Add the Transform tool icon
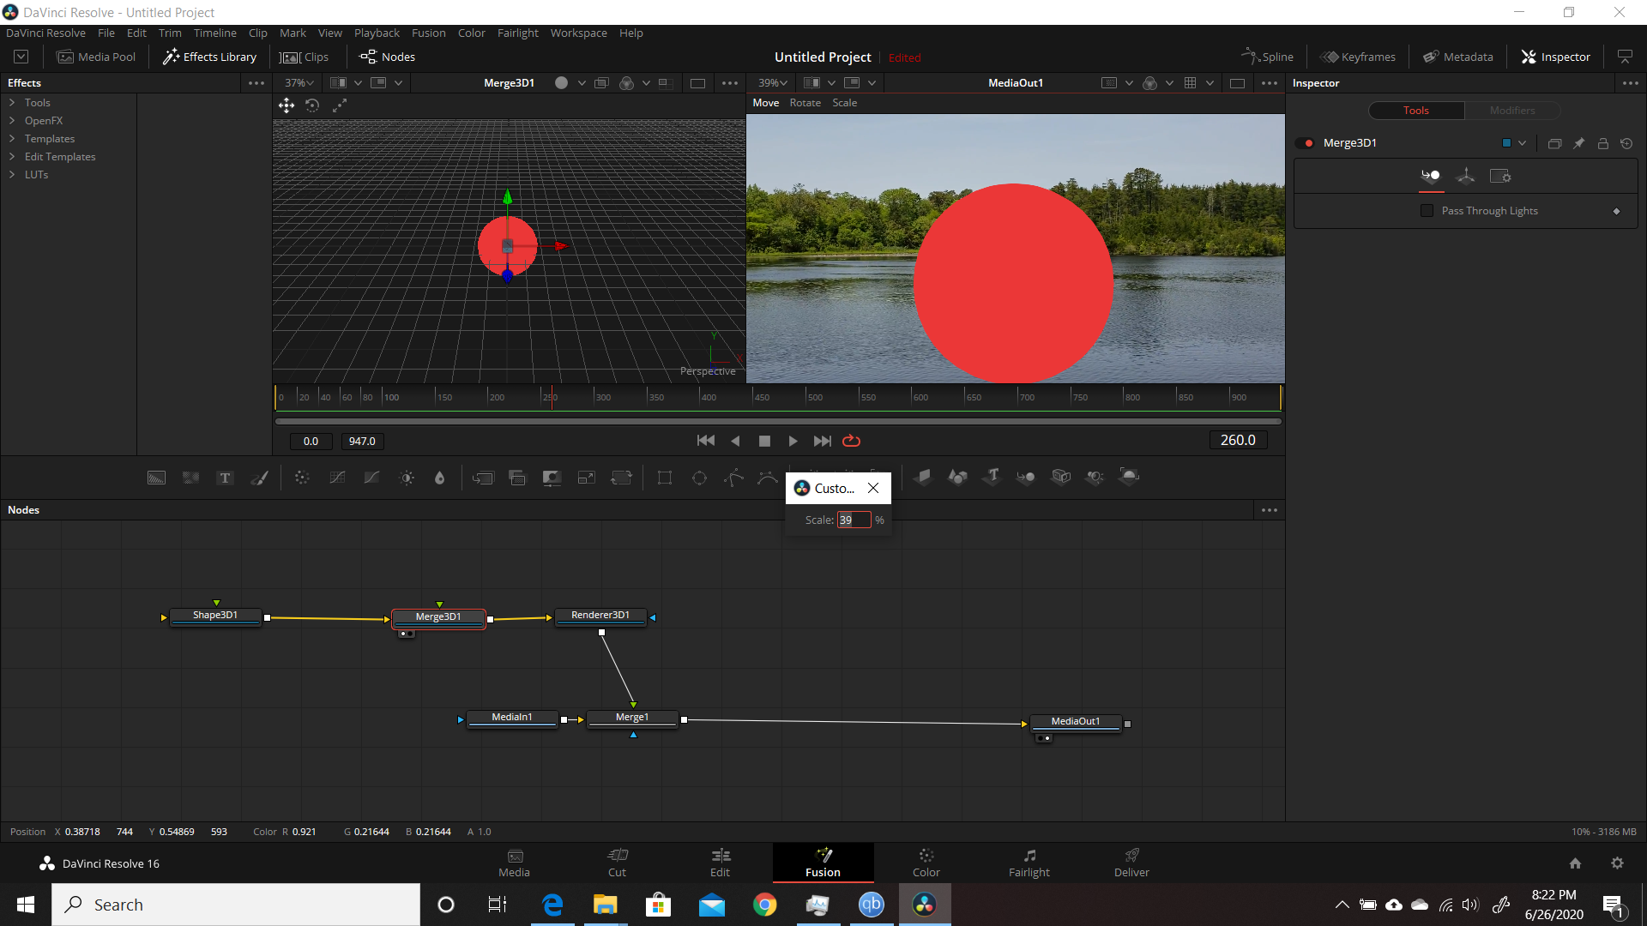Image resolution: width=1647 pixels, height=926 pixels. 621,478
